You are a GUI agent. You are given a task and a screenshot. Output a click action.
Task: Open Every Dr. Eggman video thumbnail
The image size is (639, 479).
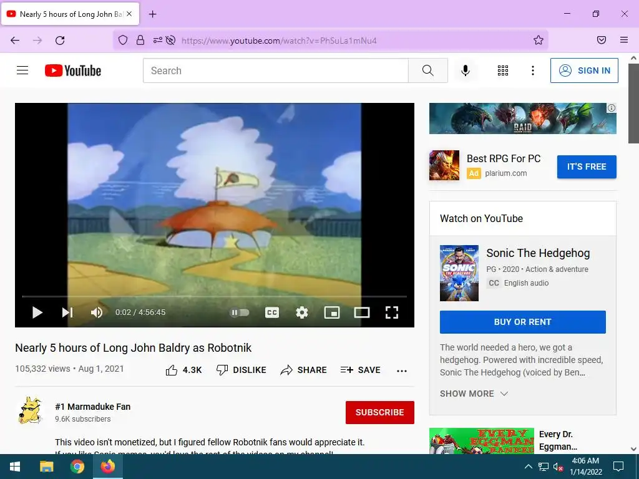[x=482, y=441]
